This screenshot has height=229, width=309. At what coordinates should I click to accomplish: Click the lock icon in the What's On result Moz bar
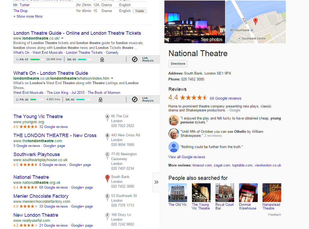tap(100, 100)
